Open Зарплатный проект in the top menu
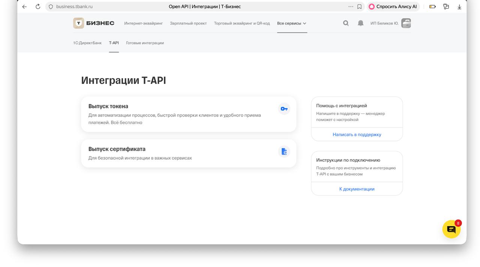 tap(188, 23)
